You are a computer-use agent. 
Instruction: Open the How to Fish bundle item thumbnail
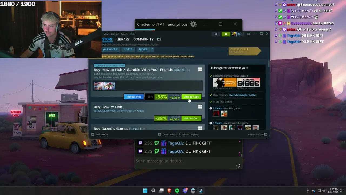point(104,86)
